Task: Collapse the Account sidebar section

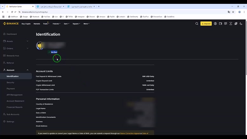Action: click(27, 70)
